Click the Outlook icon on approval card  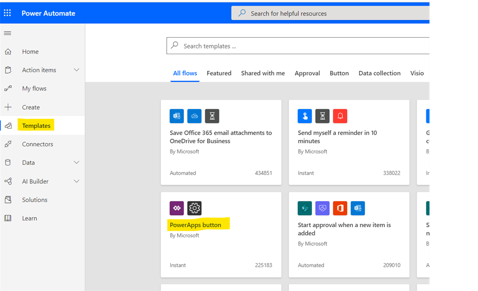[x=358, y=208]
